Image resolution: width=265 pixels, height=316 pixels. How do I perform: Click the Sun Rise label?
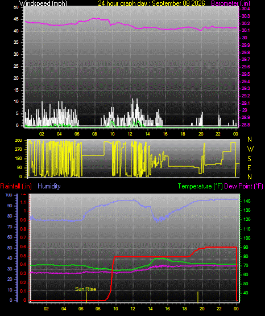(x=85, y=289)
